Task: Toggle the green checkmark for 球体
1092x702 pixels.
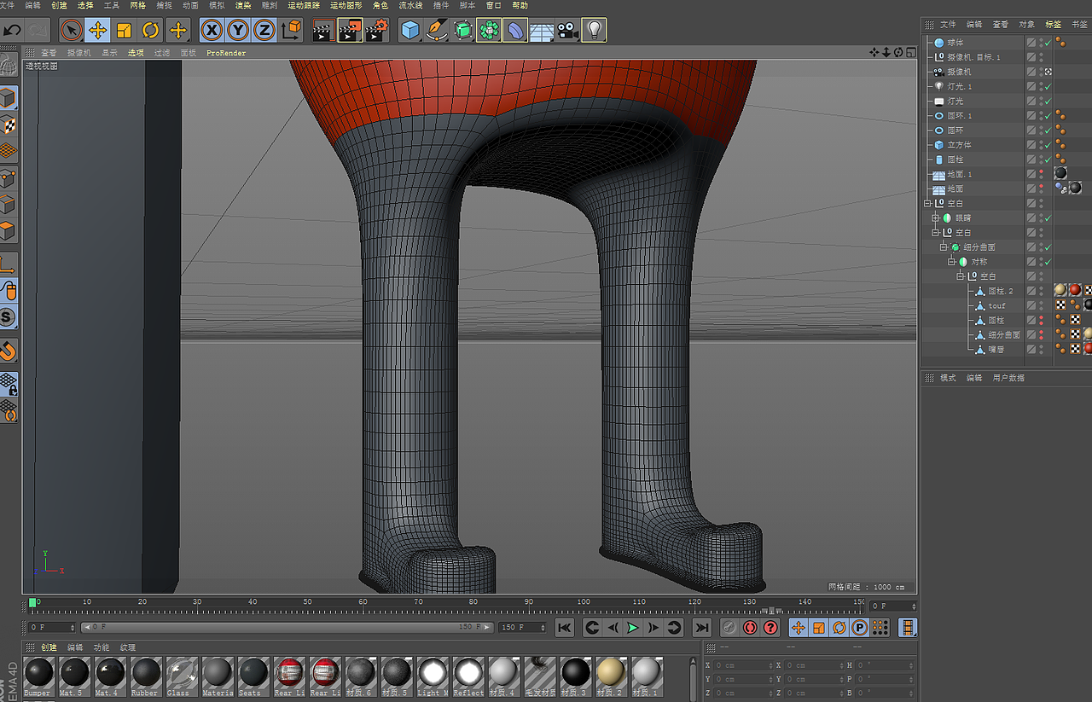Action: 1048,43
